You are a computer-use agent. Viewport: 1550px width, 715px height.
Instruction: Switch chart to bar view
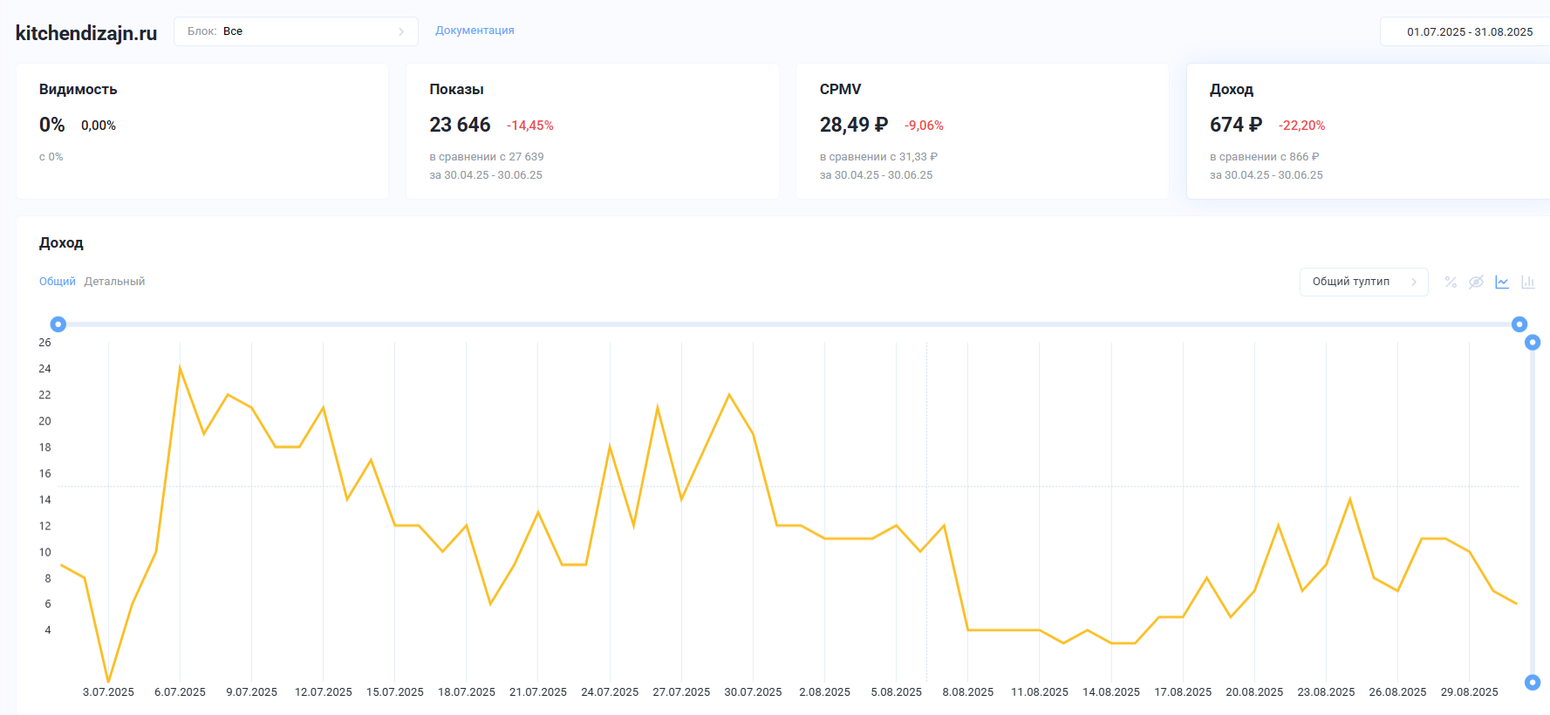pyautogui.click(x=1527, y=282)
